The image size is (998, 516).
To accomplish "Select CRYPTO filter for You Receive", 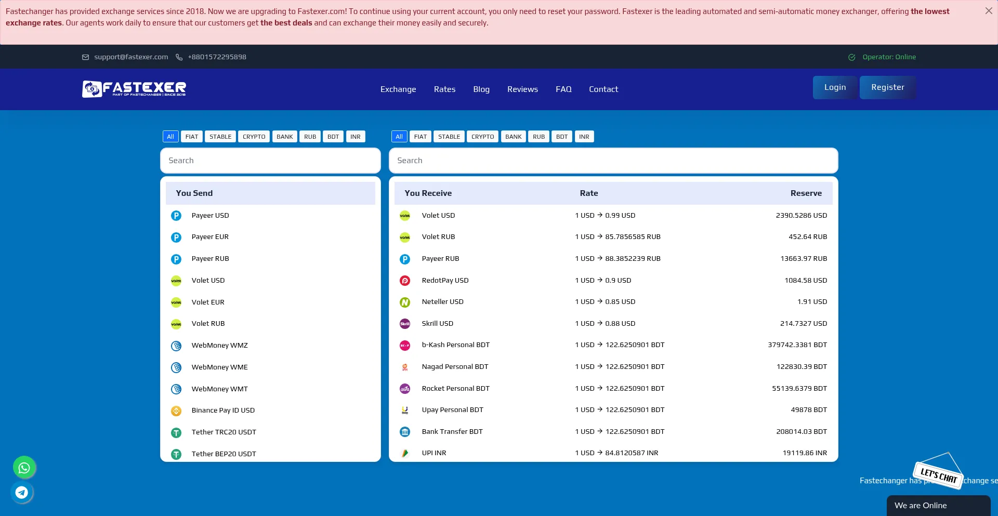I will point(483,137).
